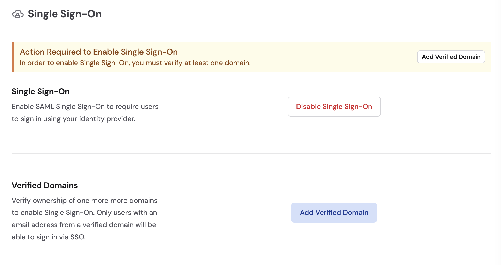
Task: Click the blue Add Verified Domain button
Action: pos(334,212)
